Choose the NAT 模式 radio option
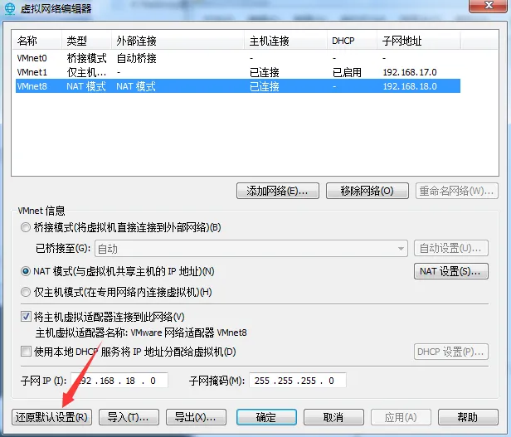Viewport: 511px width, 437px height. [x=27, y=271]
